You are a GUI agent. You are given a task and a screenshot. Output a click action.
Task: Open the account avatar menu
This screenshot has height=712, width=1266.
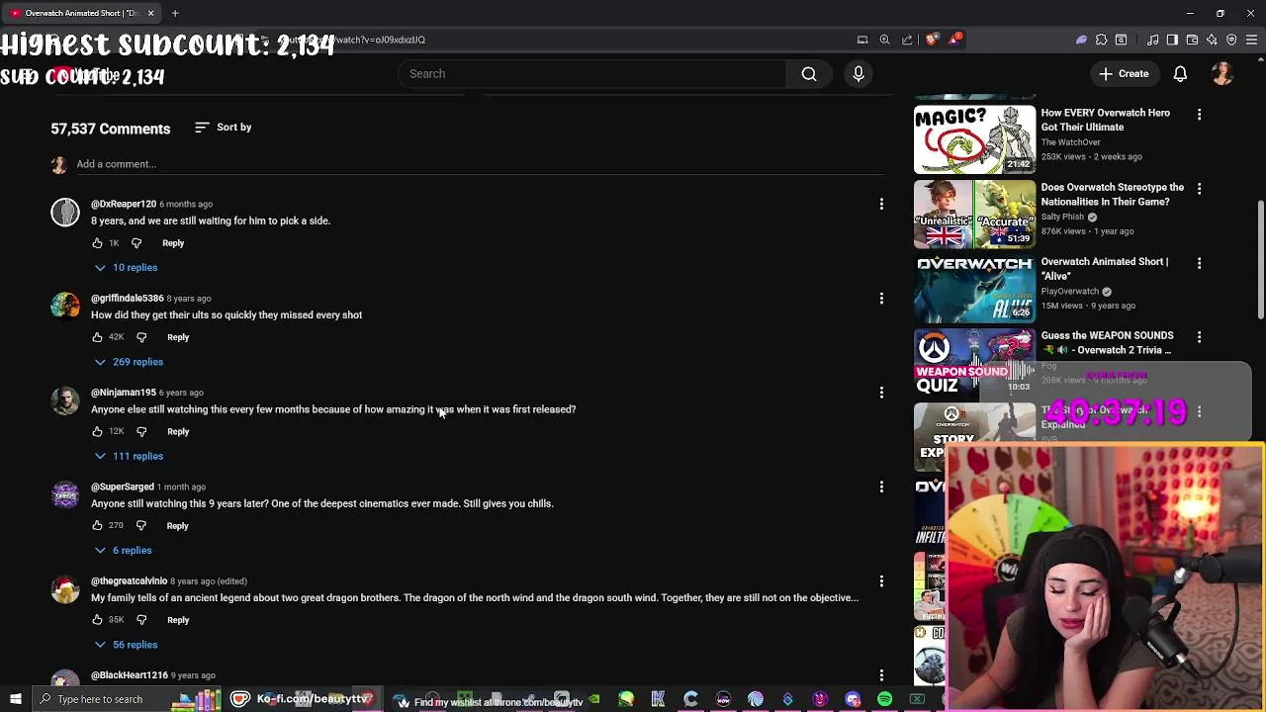(x=1222, y=74)
